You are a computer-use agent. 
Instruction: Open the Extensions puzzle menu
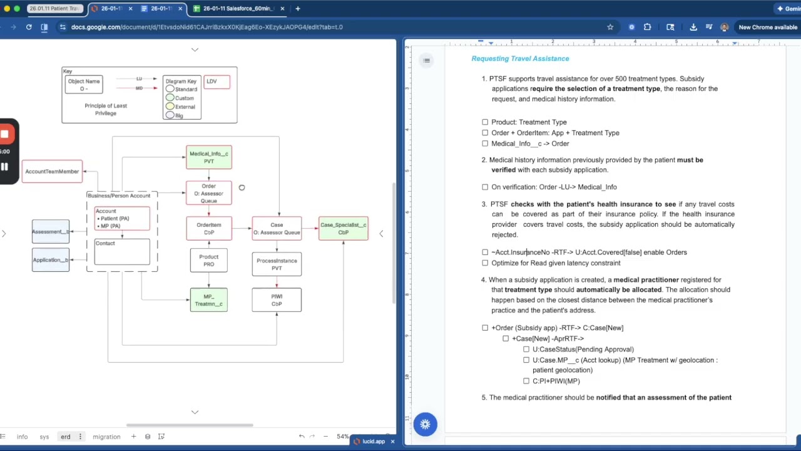(x=647, y=27)
